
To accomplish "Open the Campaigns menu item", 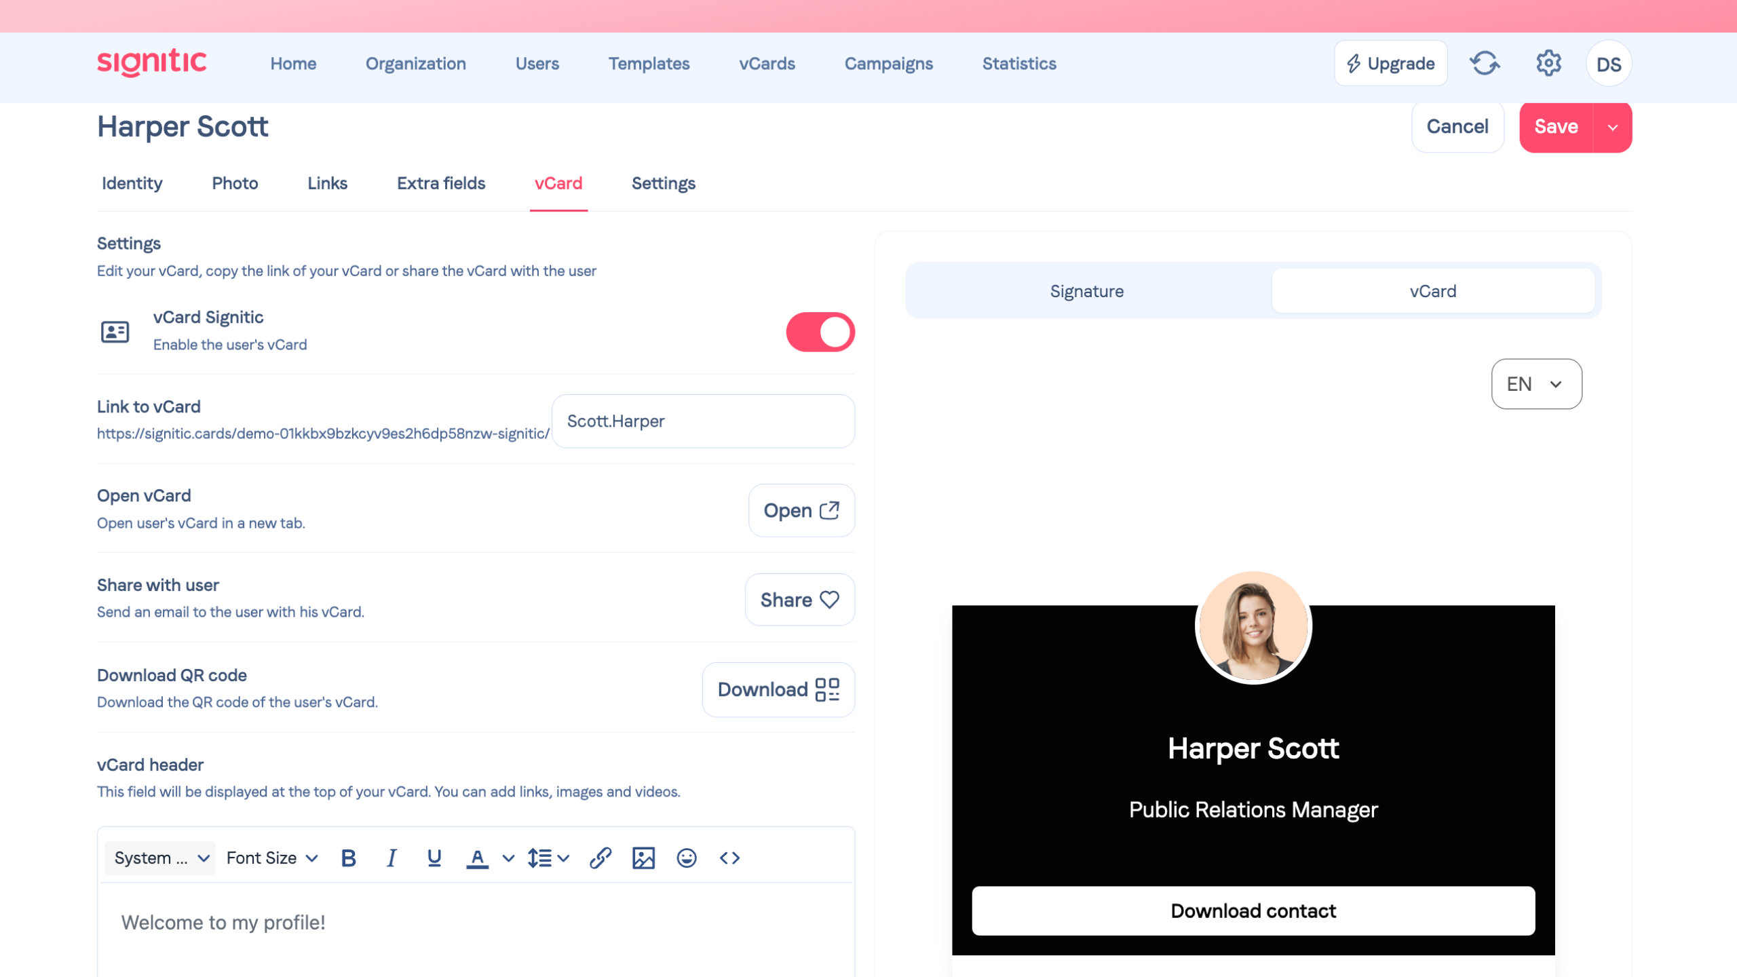I will 888,64.
